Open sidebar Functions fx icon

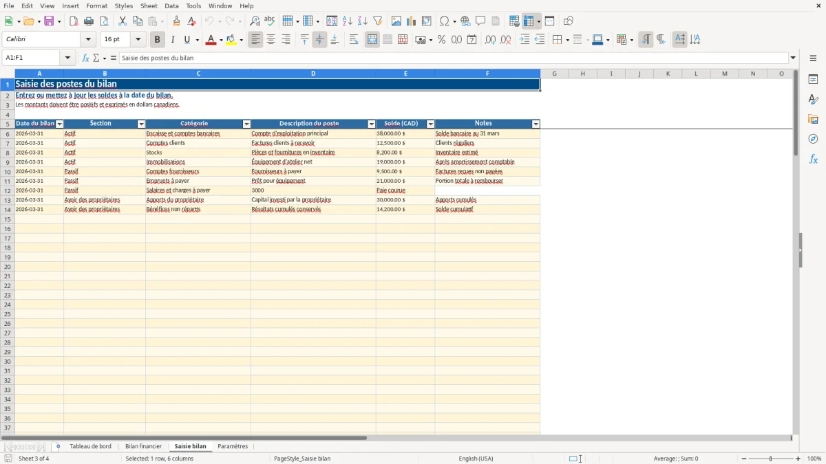[813, 159]
